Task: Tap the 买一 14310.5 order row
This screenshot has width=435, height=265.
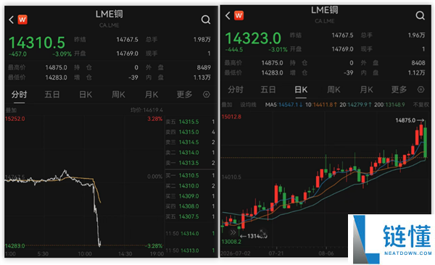Action: 190,175
